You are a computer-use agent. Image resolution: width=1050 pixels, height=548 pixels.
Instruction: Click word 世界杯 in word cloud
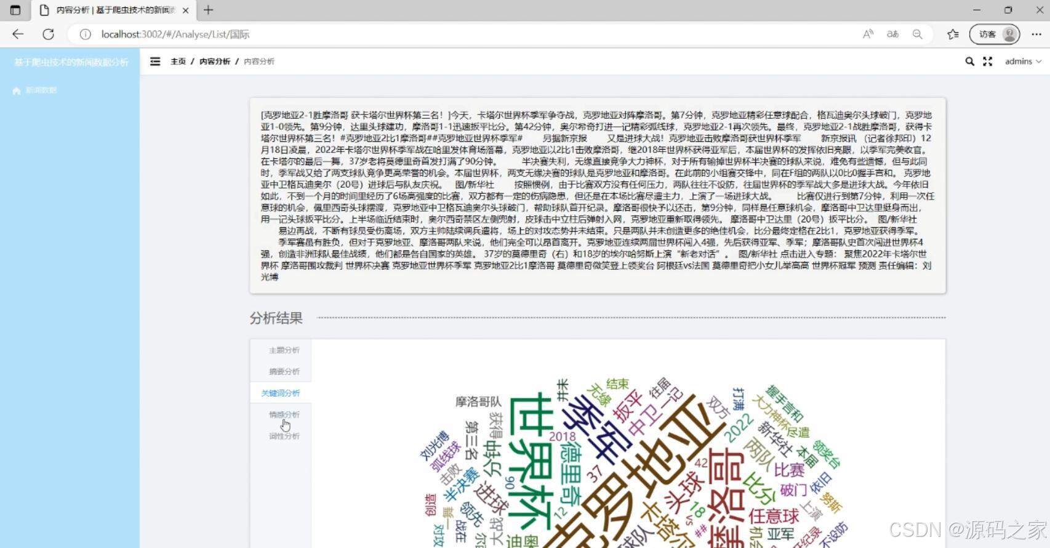coord(531,462)
